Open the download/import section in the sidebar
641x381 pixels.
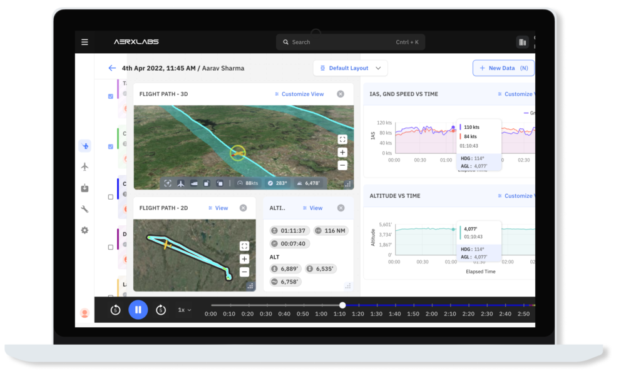pos(85,188)
